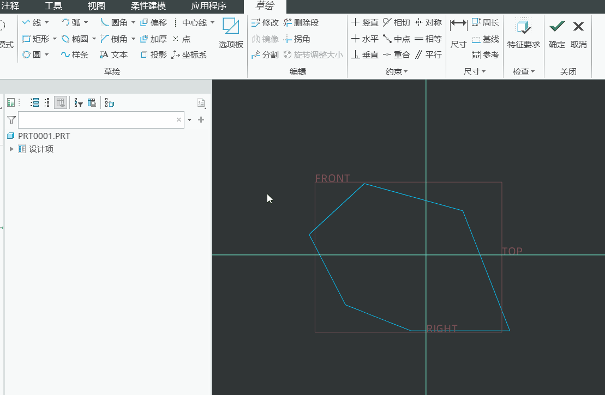The width and height of the screenshot is (605, 395).
Task: Apply the 垂直 (Perpendicular) constraint
Action: (x=364, y=54)
